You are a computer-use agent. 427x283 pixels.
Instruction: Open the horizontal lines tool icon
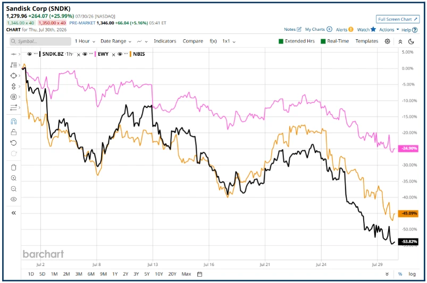click(14, 107)
